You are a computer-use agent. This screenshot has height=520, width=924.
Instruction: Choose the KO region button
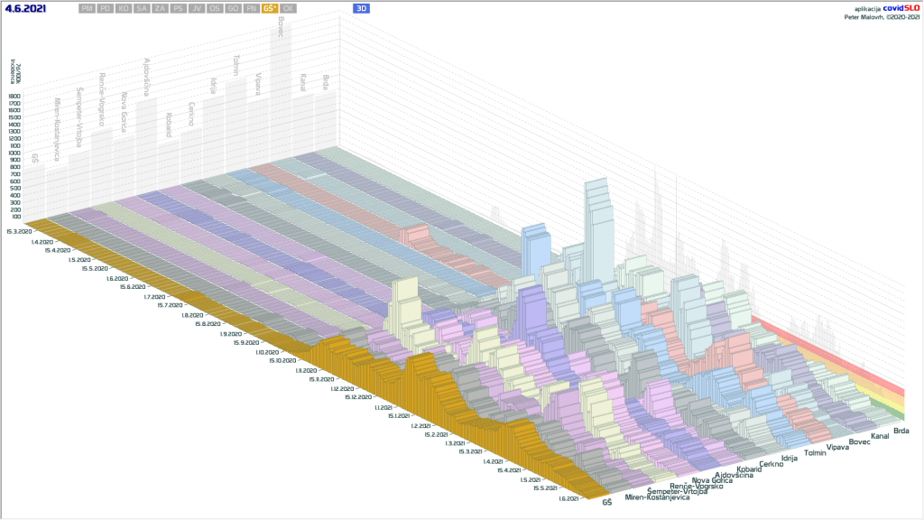(124, 8)
